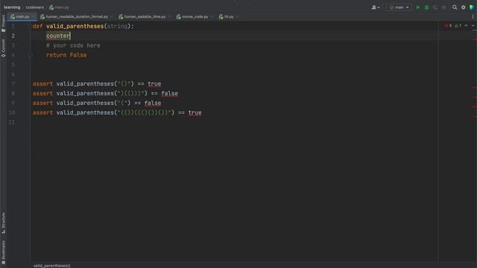The height and width of the screenshot is (268, 477).
Task: Close the ttt.py tab
Action: 237,16
